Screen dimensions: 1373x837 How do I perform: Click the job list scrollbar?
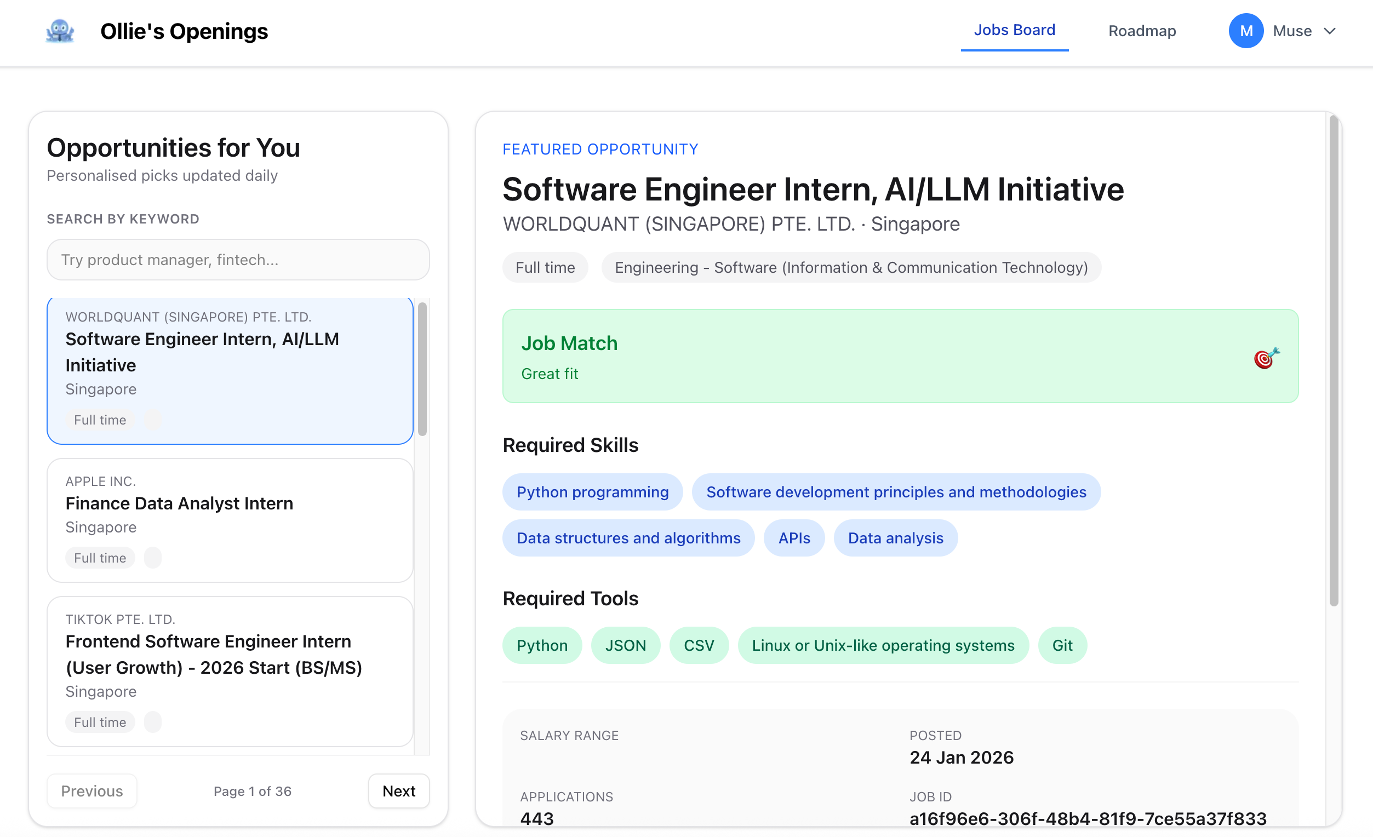tap(422, 369)
